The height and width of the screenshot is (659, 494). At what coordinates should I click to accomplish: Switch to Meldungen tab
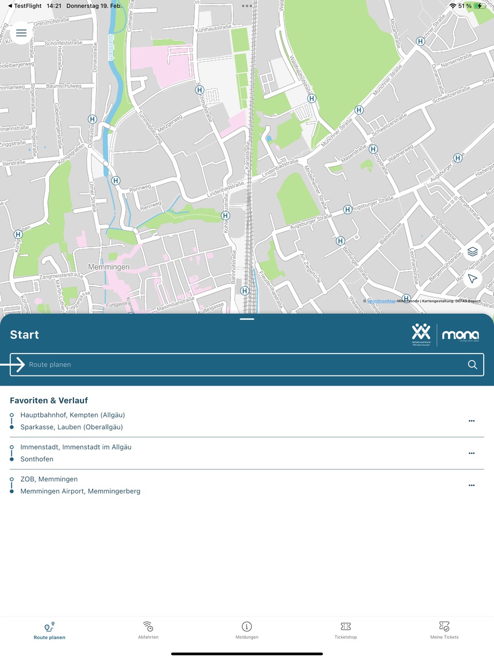[247, 630]
